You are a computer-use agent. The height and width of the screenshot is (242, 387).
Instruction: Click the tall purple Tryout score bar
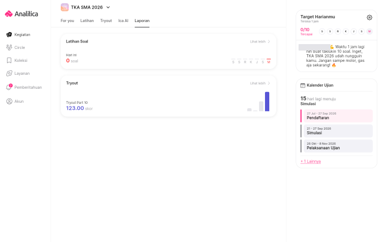tap(267, 102)
